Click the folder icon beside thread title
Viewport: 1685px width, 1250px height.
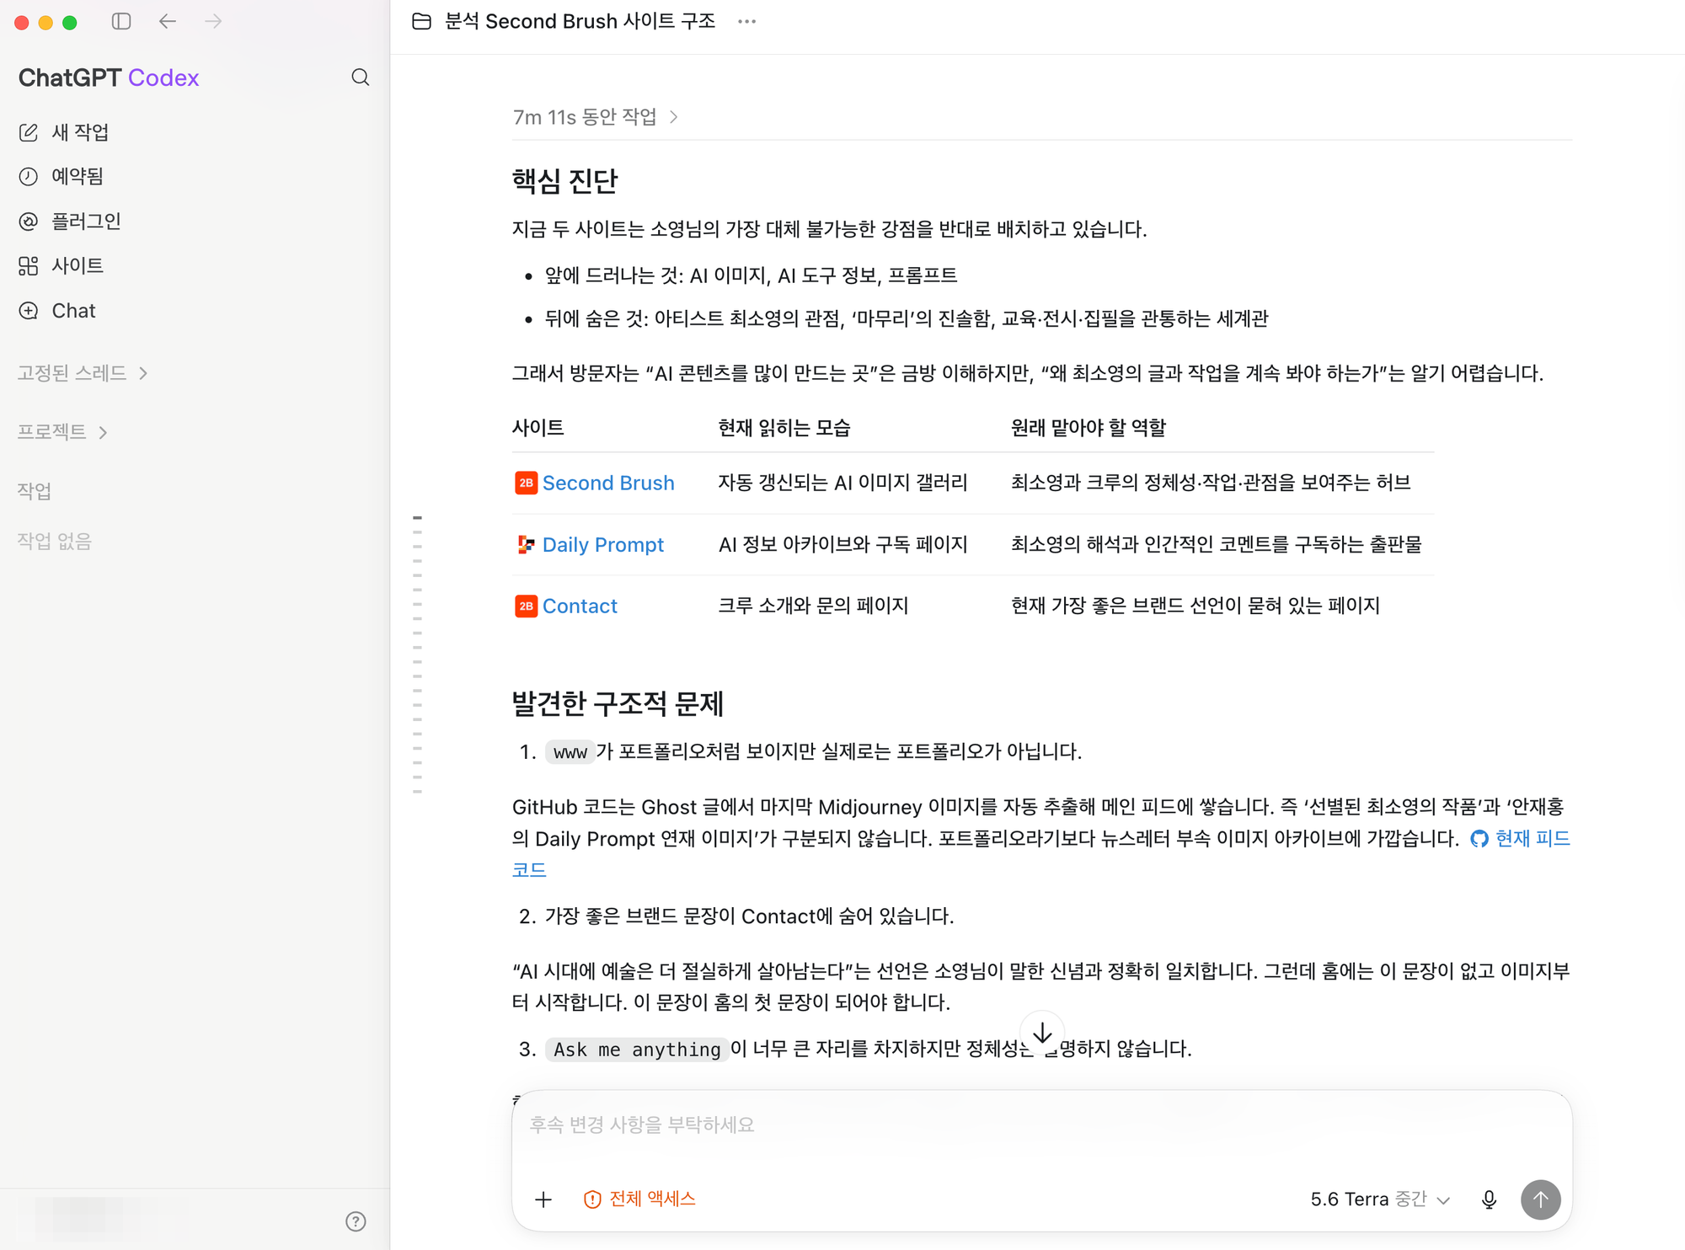coord(422,21)
